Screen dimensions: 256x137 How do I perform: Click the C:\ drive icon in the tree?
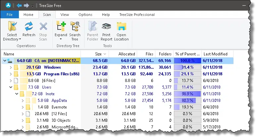(10, 61)
